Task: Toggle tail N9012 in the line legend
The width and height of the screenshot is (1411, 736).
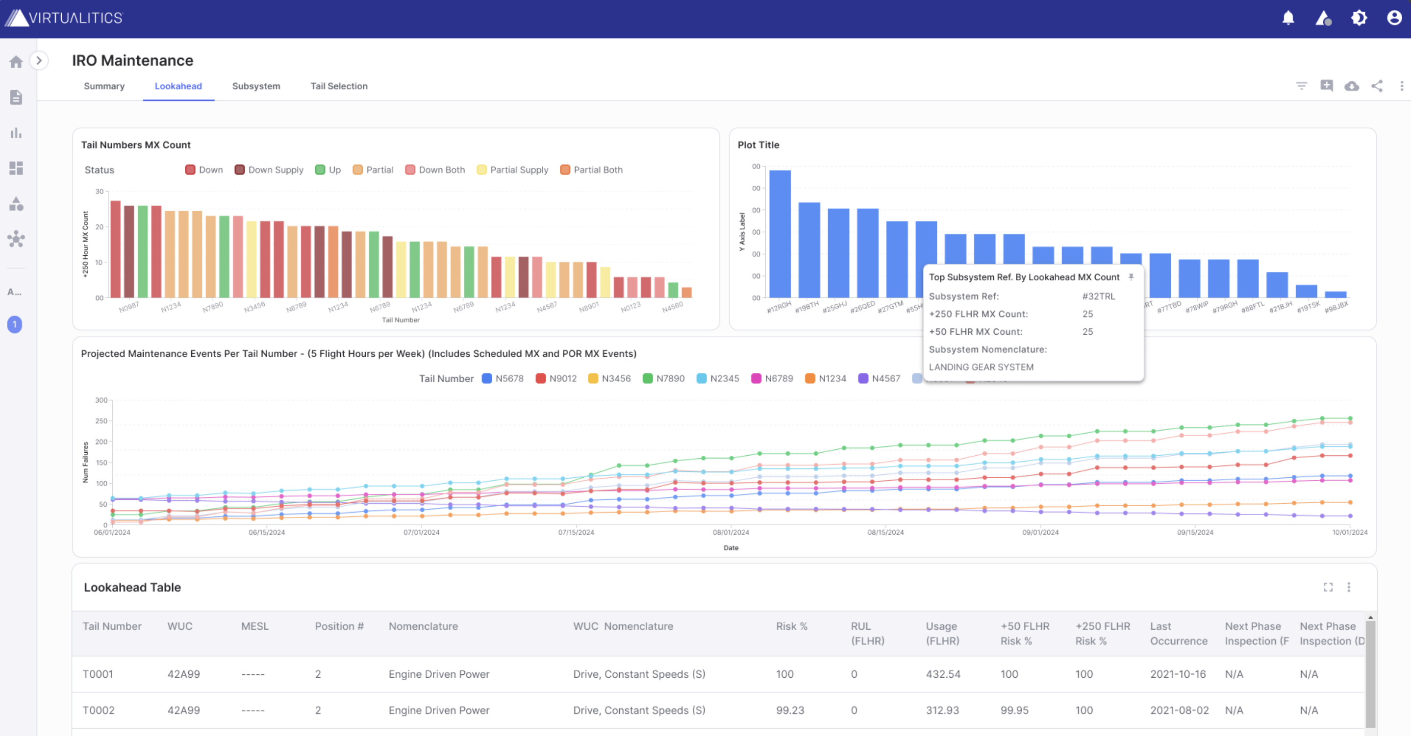Action: point(556,378)
